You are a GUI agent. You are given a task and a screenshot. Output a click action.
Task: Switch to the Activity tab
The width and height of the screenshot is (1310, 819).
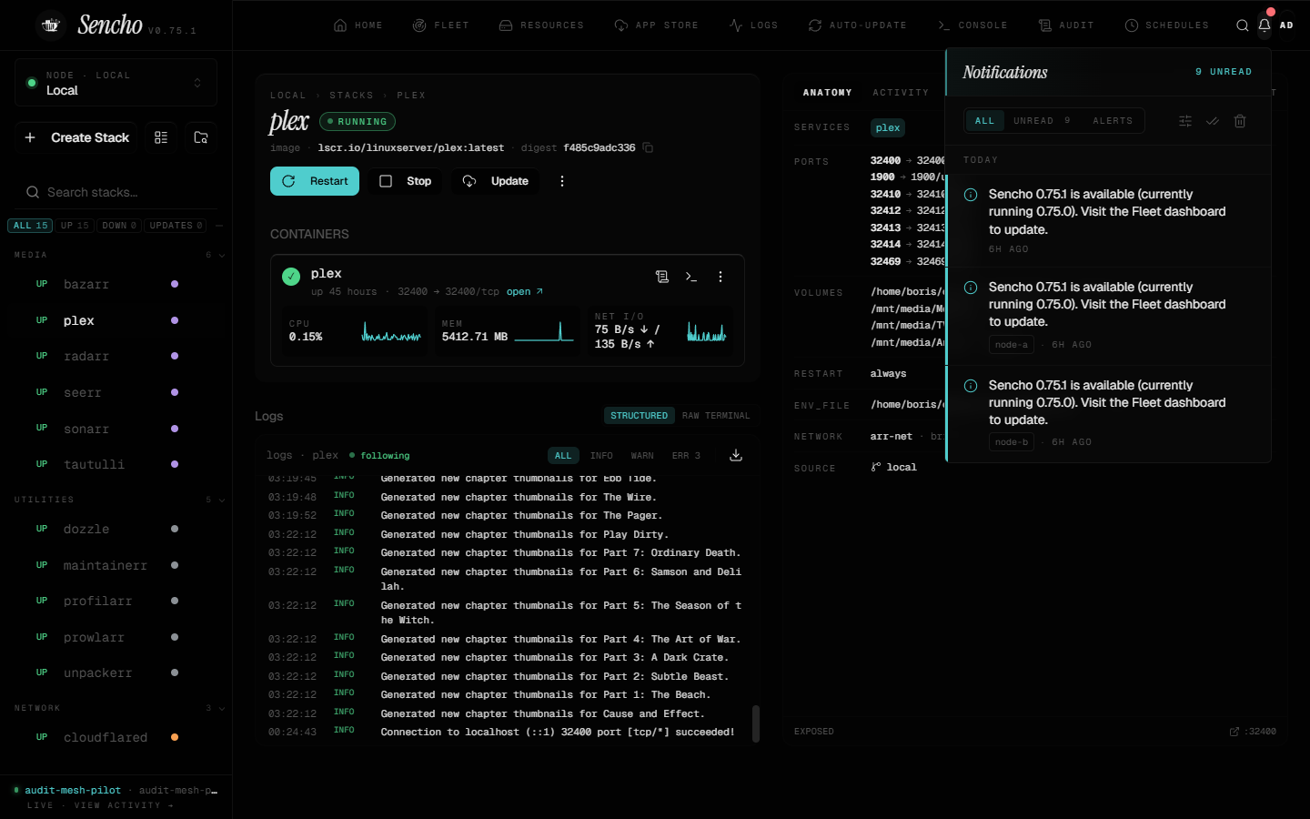pos(901,93)
